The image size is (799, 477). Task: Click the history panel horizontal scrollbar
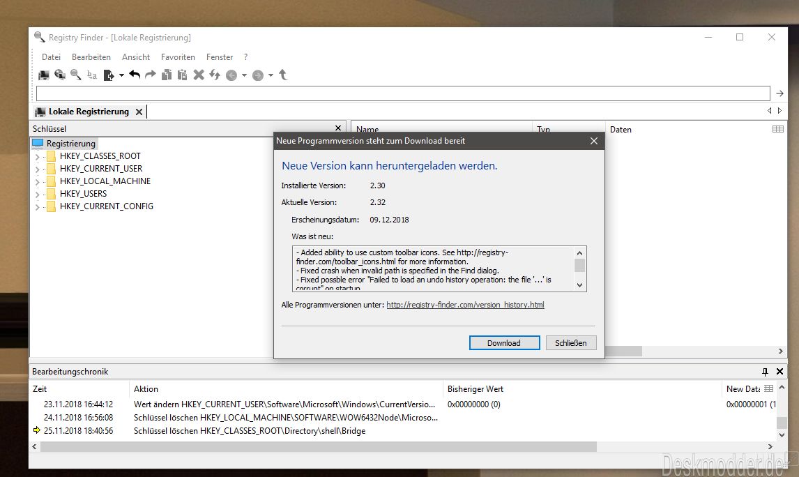click(x=319, y=447)
